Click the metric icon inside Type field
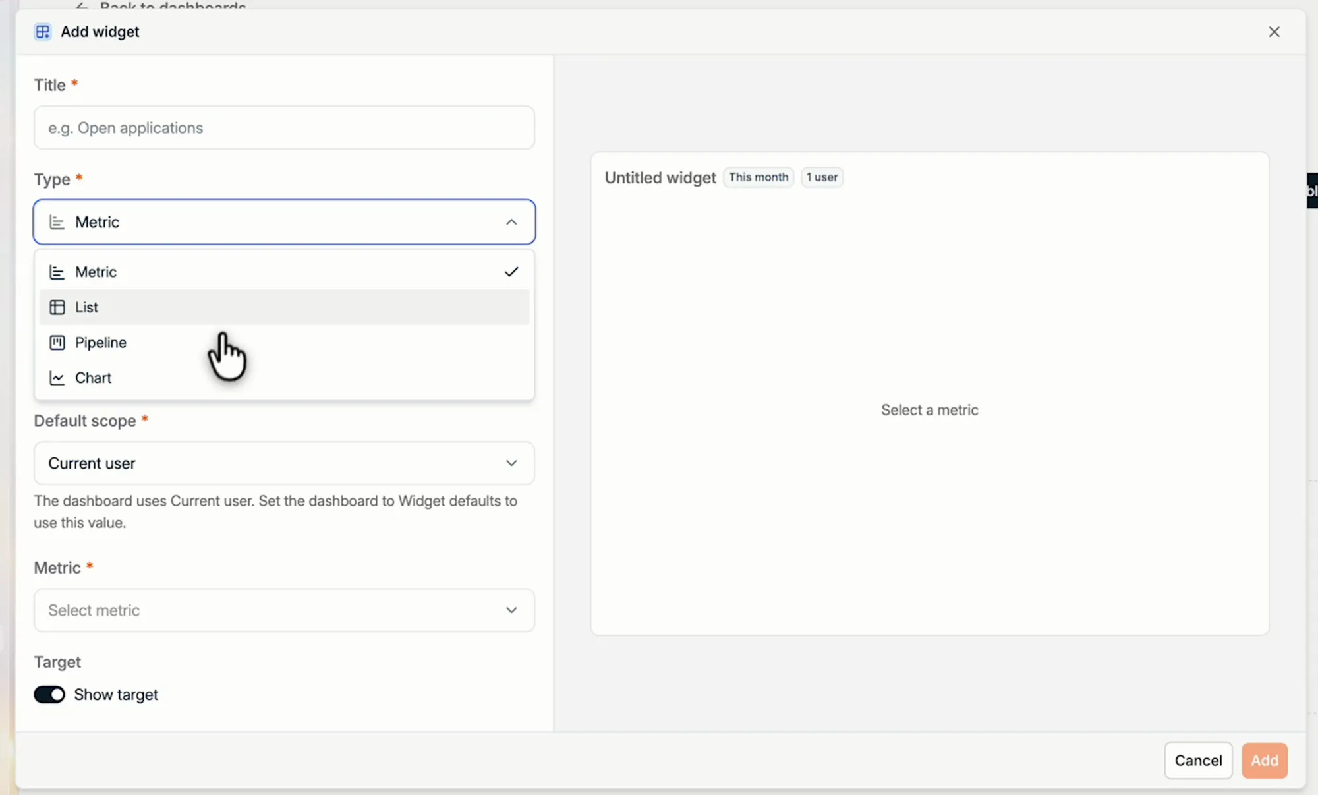Screen dimensions: 1318x795 click(57, 222)
